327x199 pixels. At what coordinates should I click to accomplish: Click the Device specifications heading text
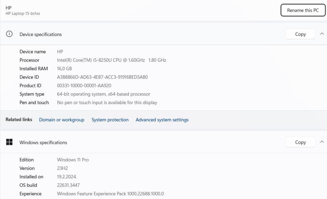[41, 35]
